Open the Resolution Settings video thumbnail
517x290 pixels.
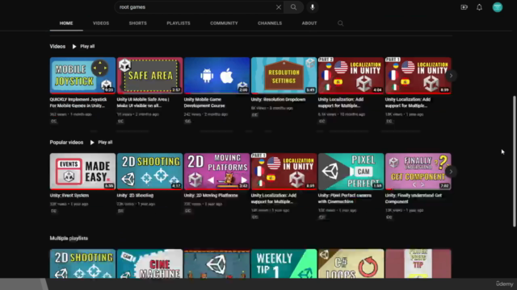[x=284, y=76]
